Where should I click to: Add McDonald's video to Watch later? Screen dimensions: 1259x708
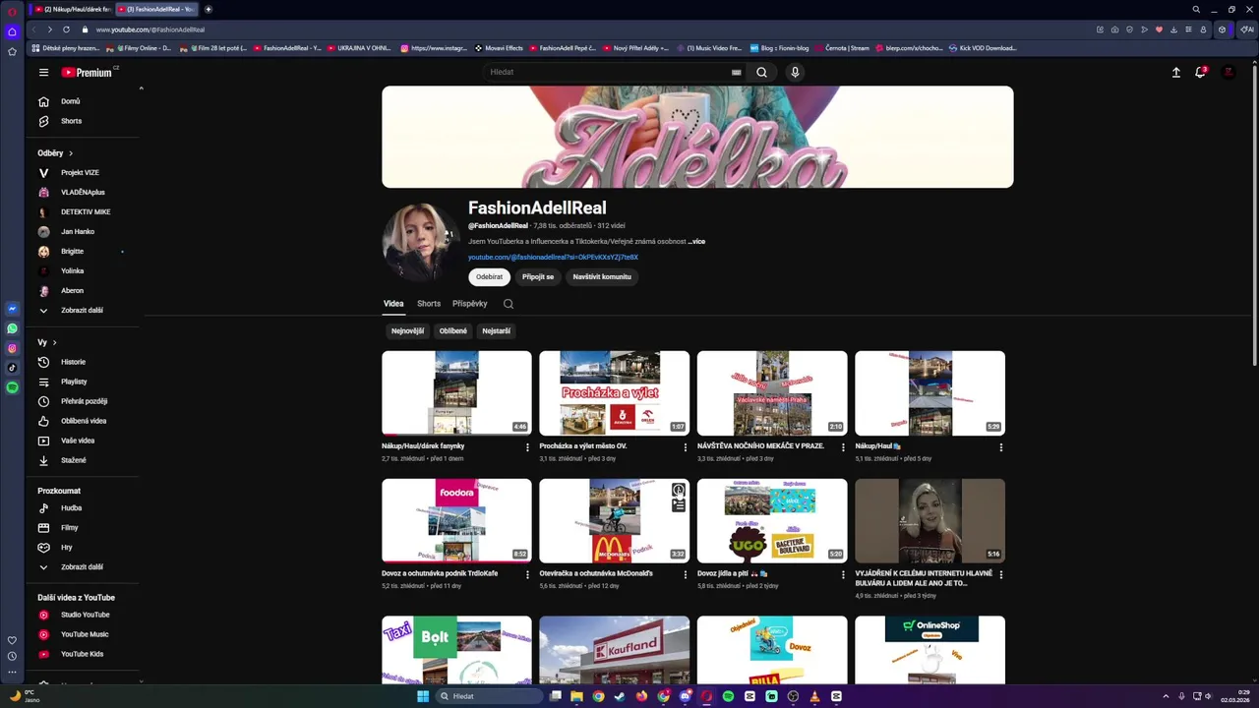click(x=679, y=490)
